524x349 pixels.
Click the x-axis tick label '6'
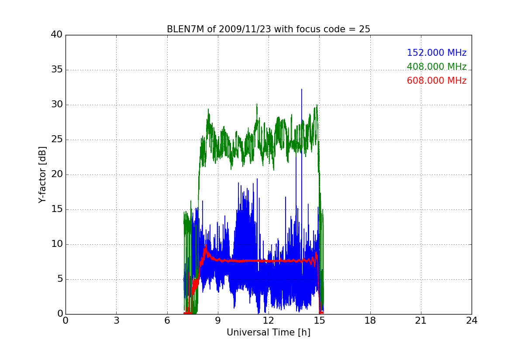pyautogui.click(x=167, y=321)
